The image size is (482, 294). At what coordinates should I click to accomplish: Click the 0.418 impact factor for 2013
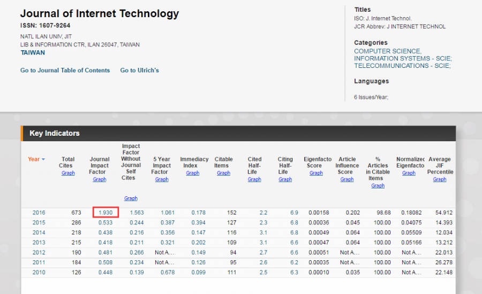pyautogui.click(x=106, y=243)
